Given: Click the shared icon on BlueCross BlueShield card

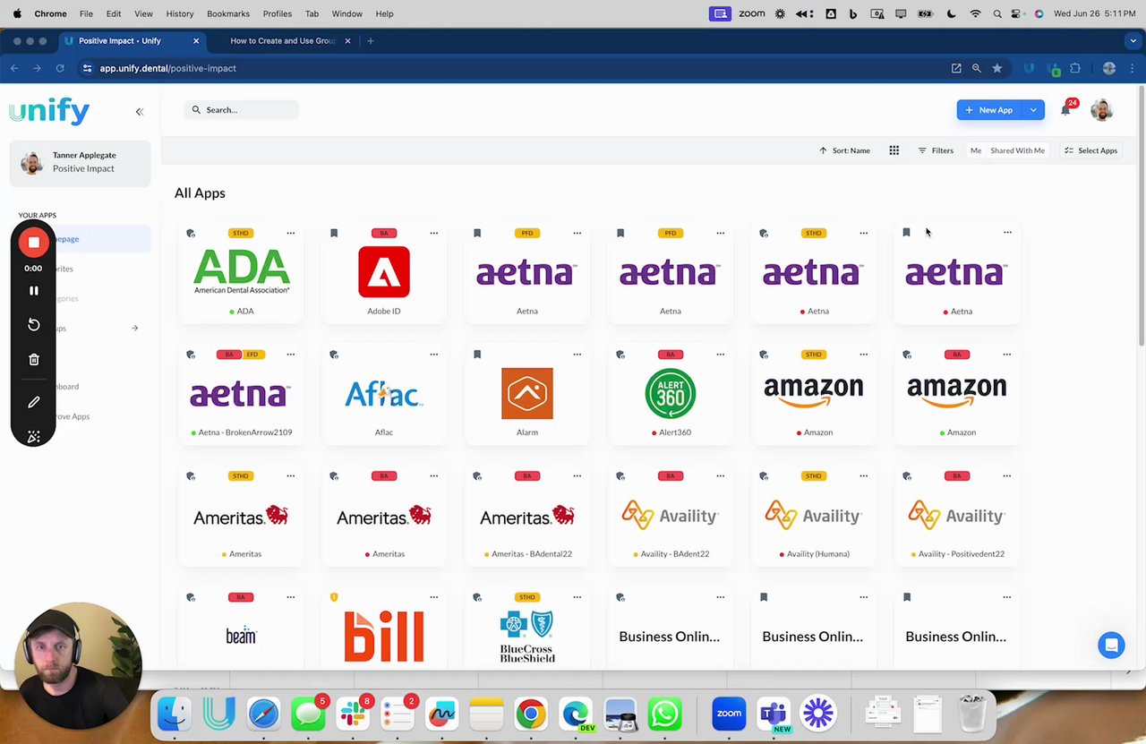Looking at the screenshot, I should pyautogui.click(x=477, y=597).
